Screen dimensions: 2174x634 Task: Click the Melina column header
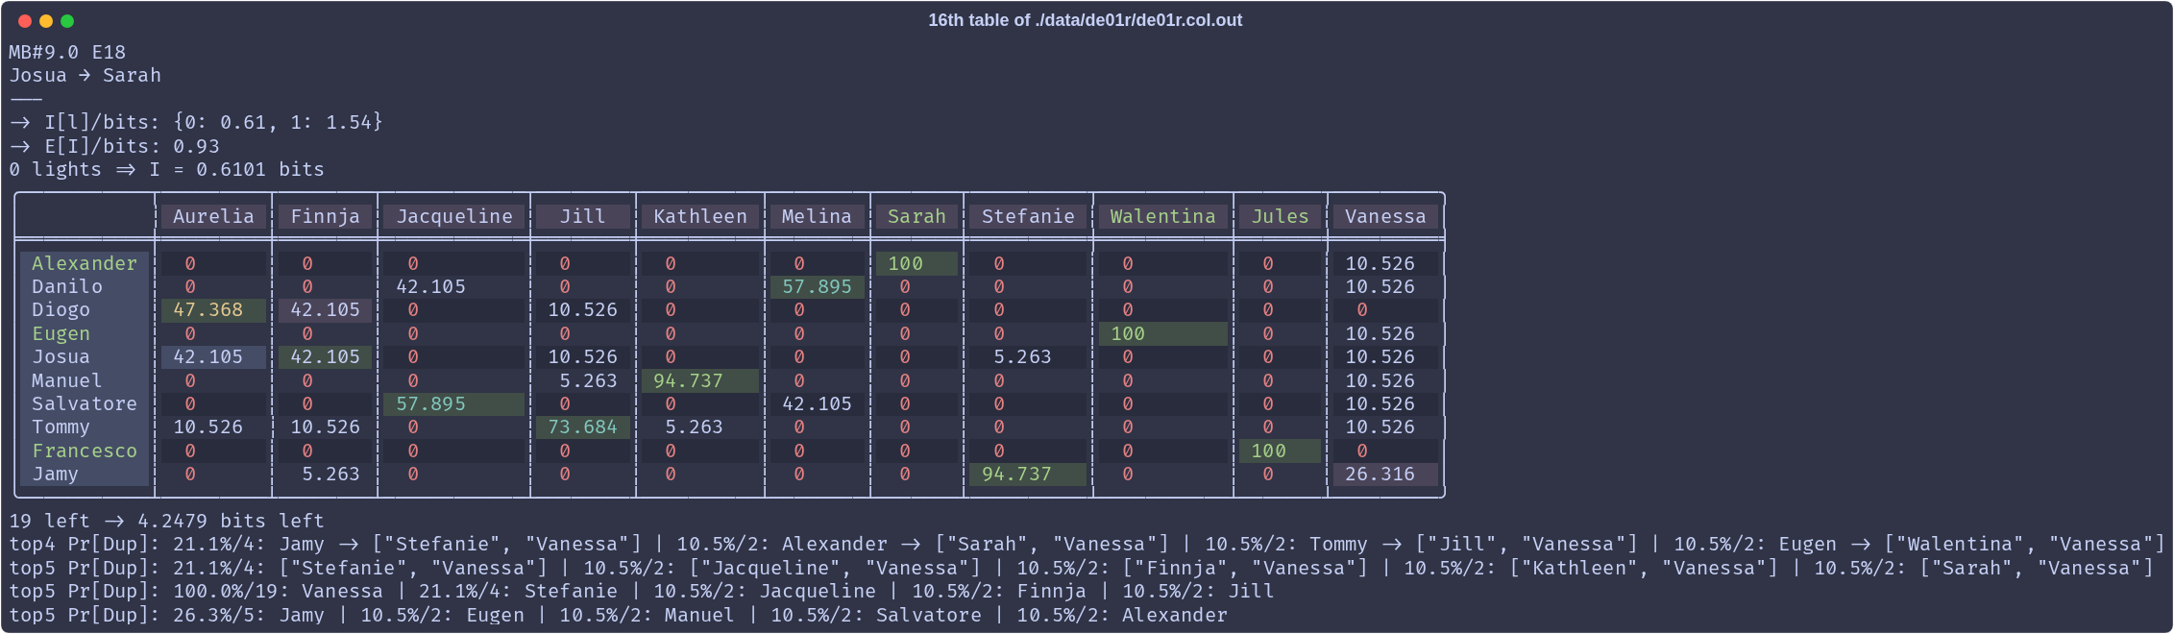(x=817, y=216)
